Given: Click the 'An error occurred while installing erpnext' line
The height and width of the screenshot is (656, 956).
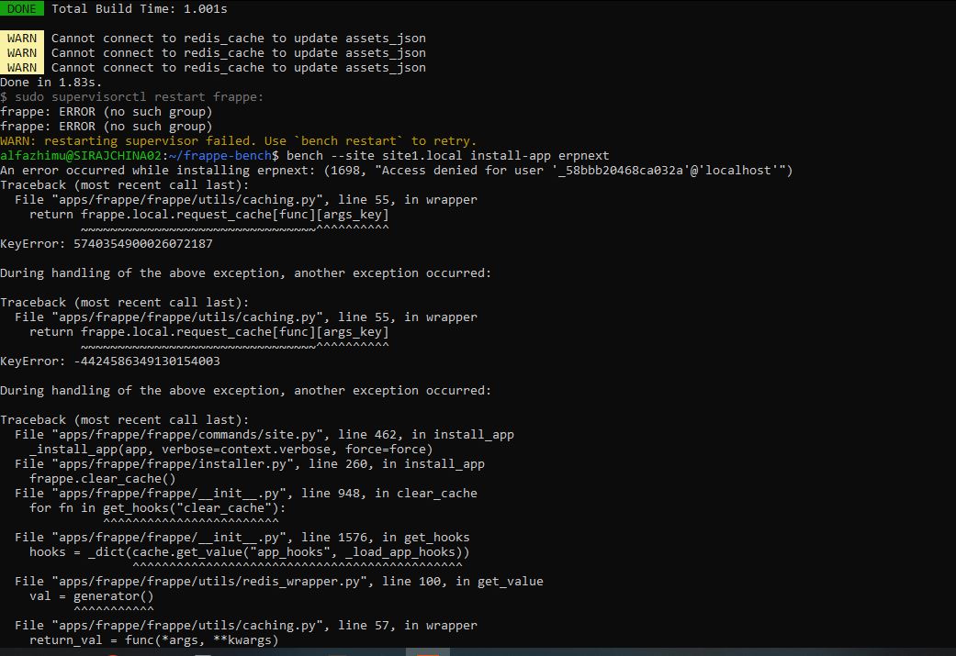Looking at the screenshot, I should [397, 170].
